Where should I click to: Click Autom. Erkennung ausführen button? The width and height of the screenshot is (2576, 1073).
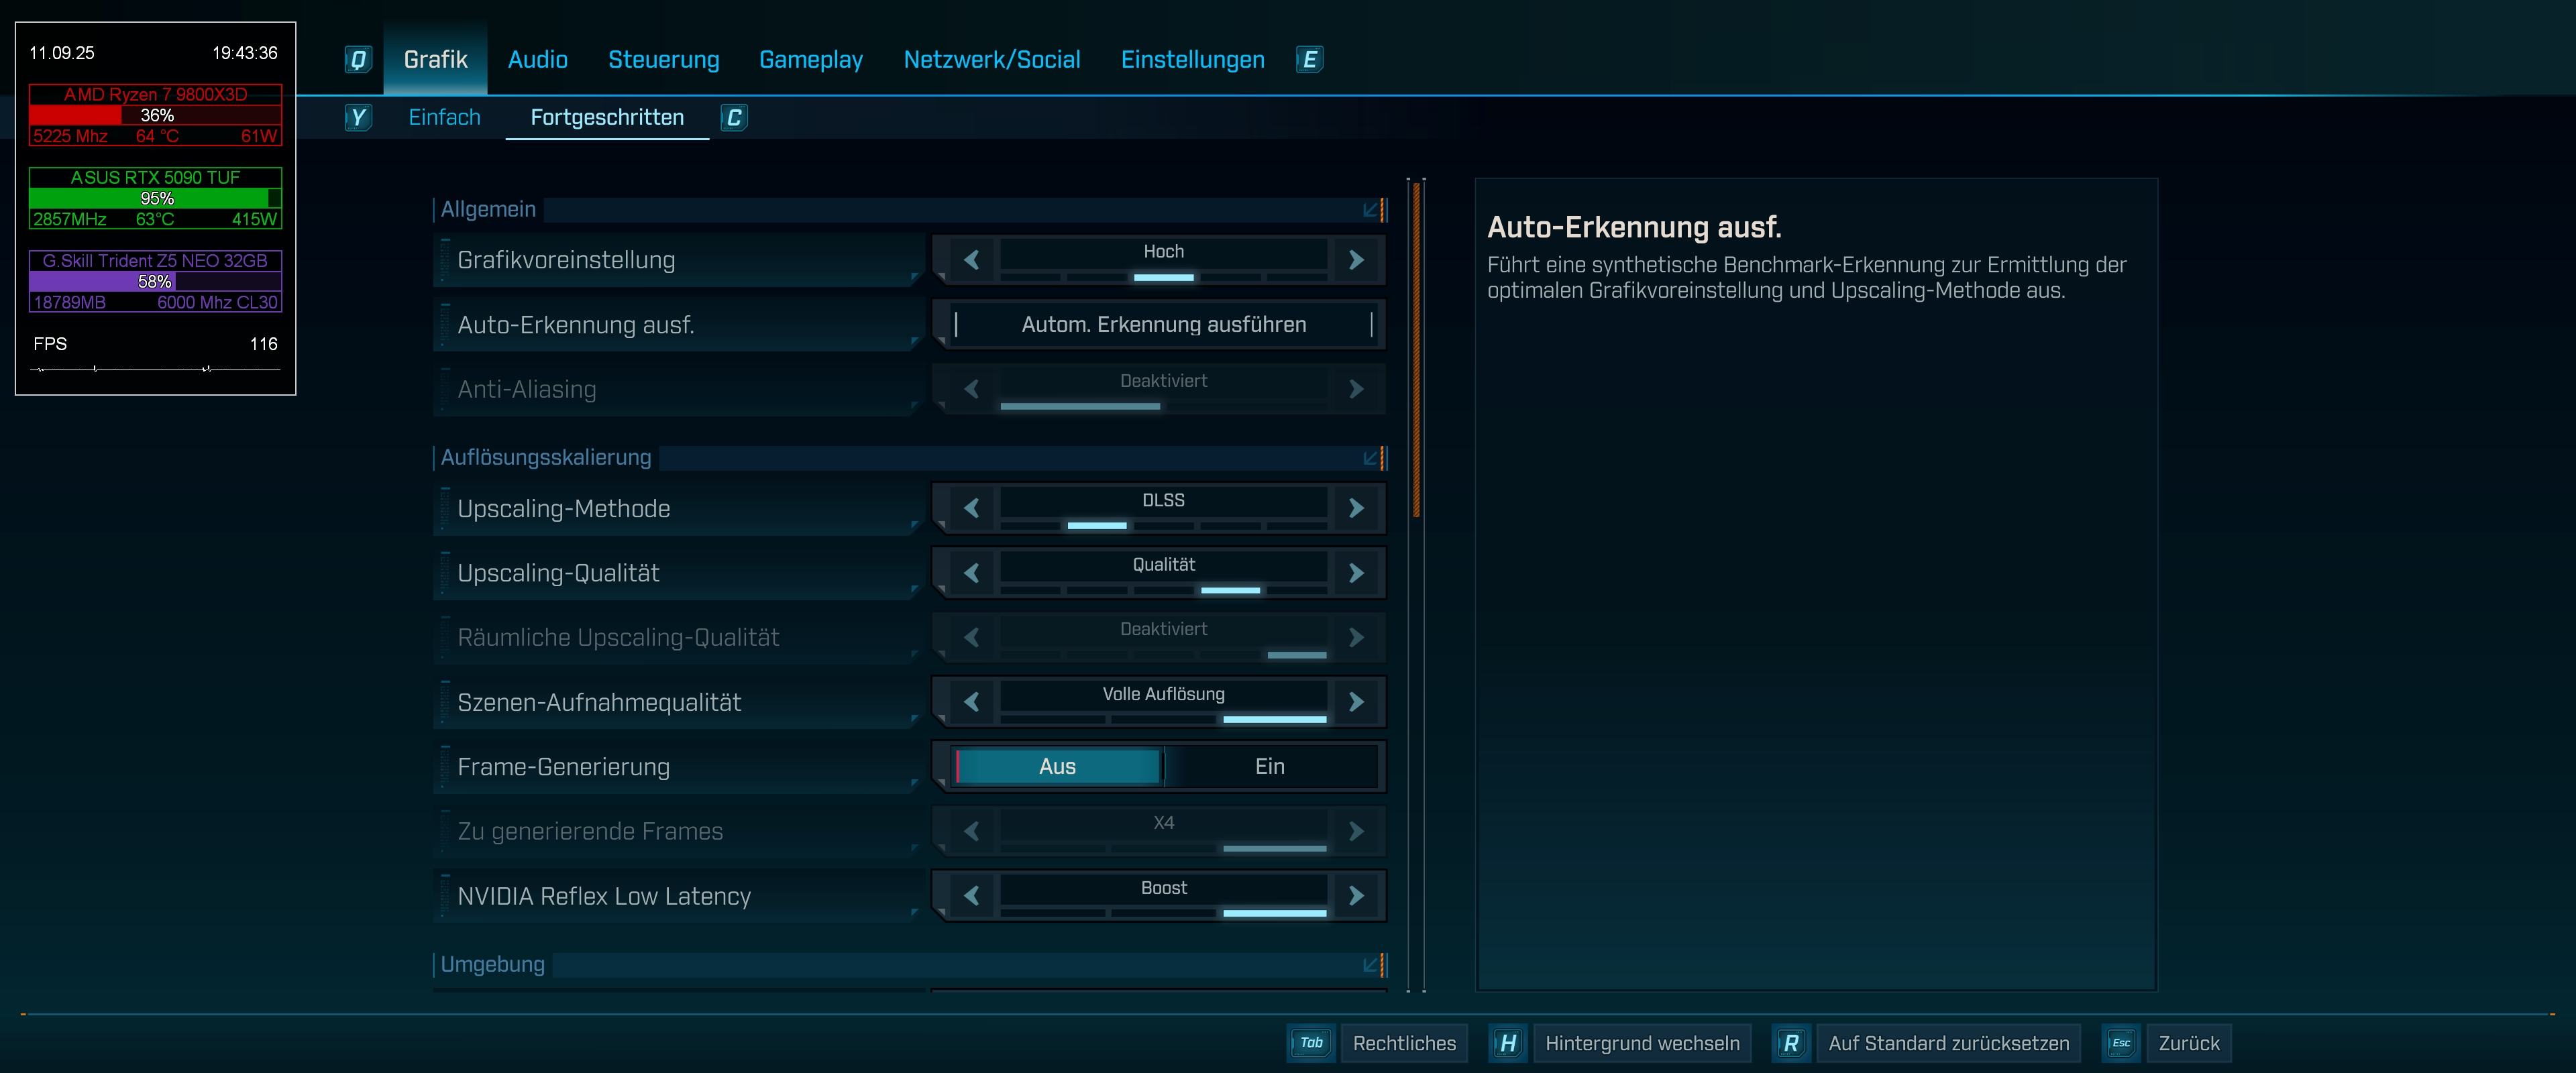point(1163,325)
